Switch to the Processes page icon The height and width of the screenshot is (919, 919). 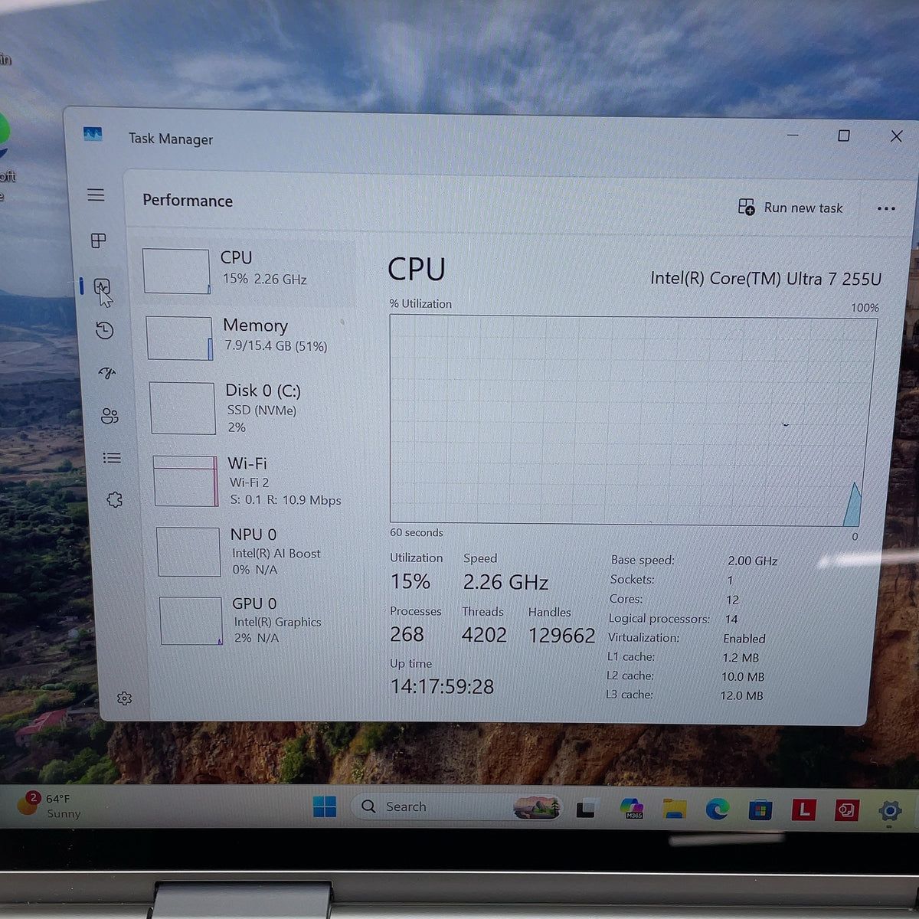coord(98,240)
